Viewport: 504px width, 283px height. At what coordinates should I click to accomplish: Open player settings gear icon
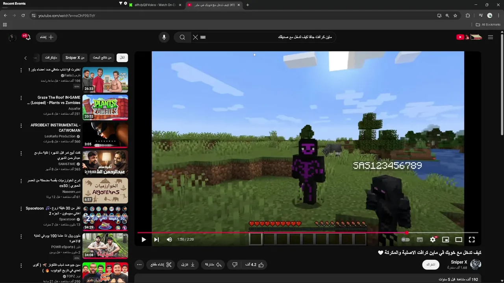pos(433,239)
